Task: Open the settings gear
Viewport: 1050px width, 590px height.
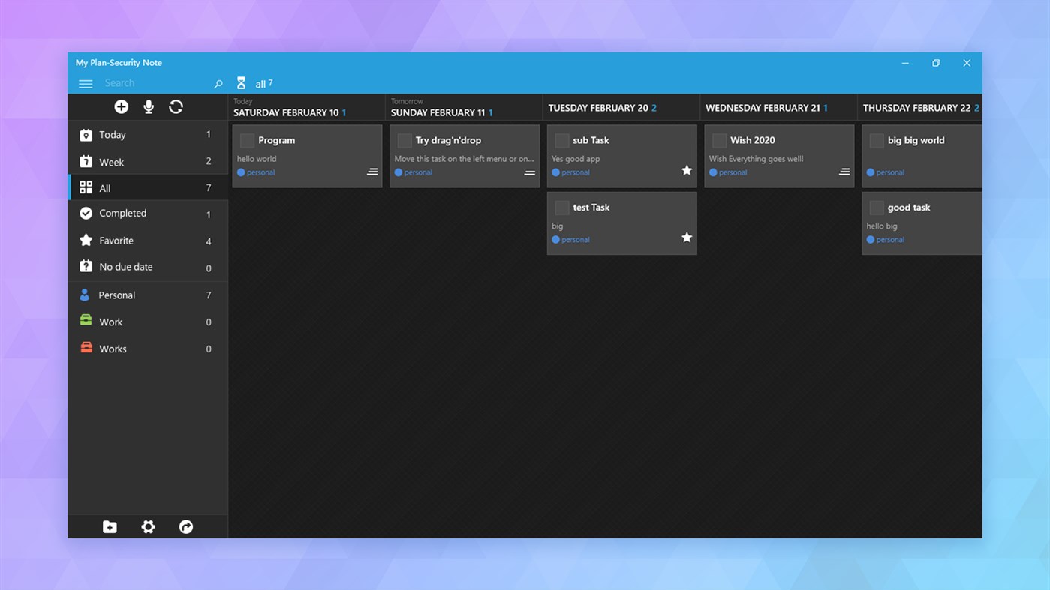Action: point(148,526)
